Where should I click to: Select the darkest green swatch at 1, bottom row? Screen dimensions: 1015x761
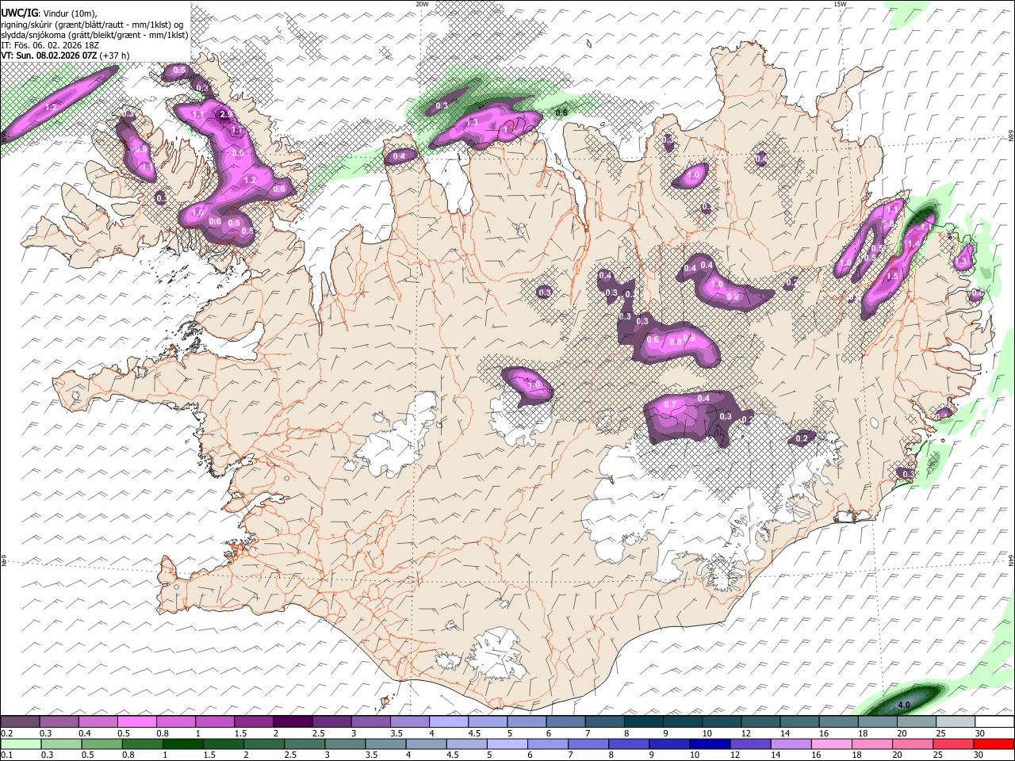(x=182, y=744)
